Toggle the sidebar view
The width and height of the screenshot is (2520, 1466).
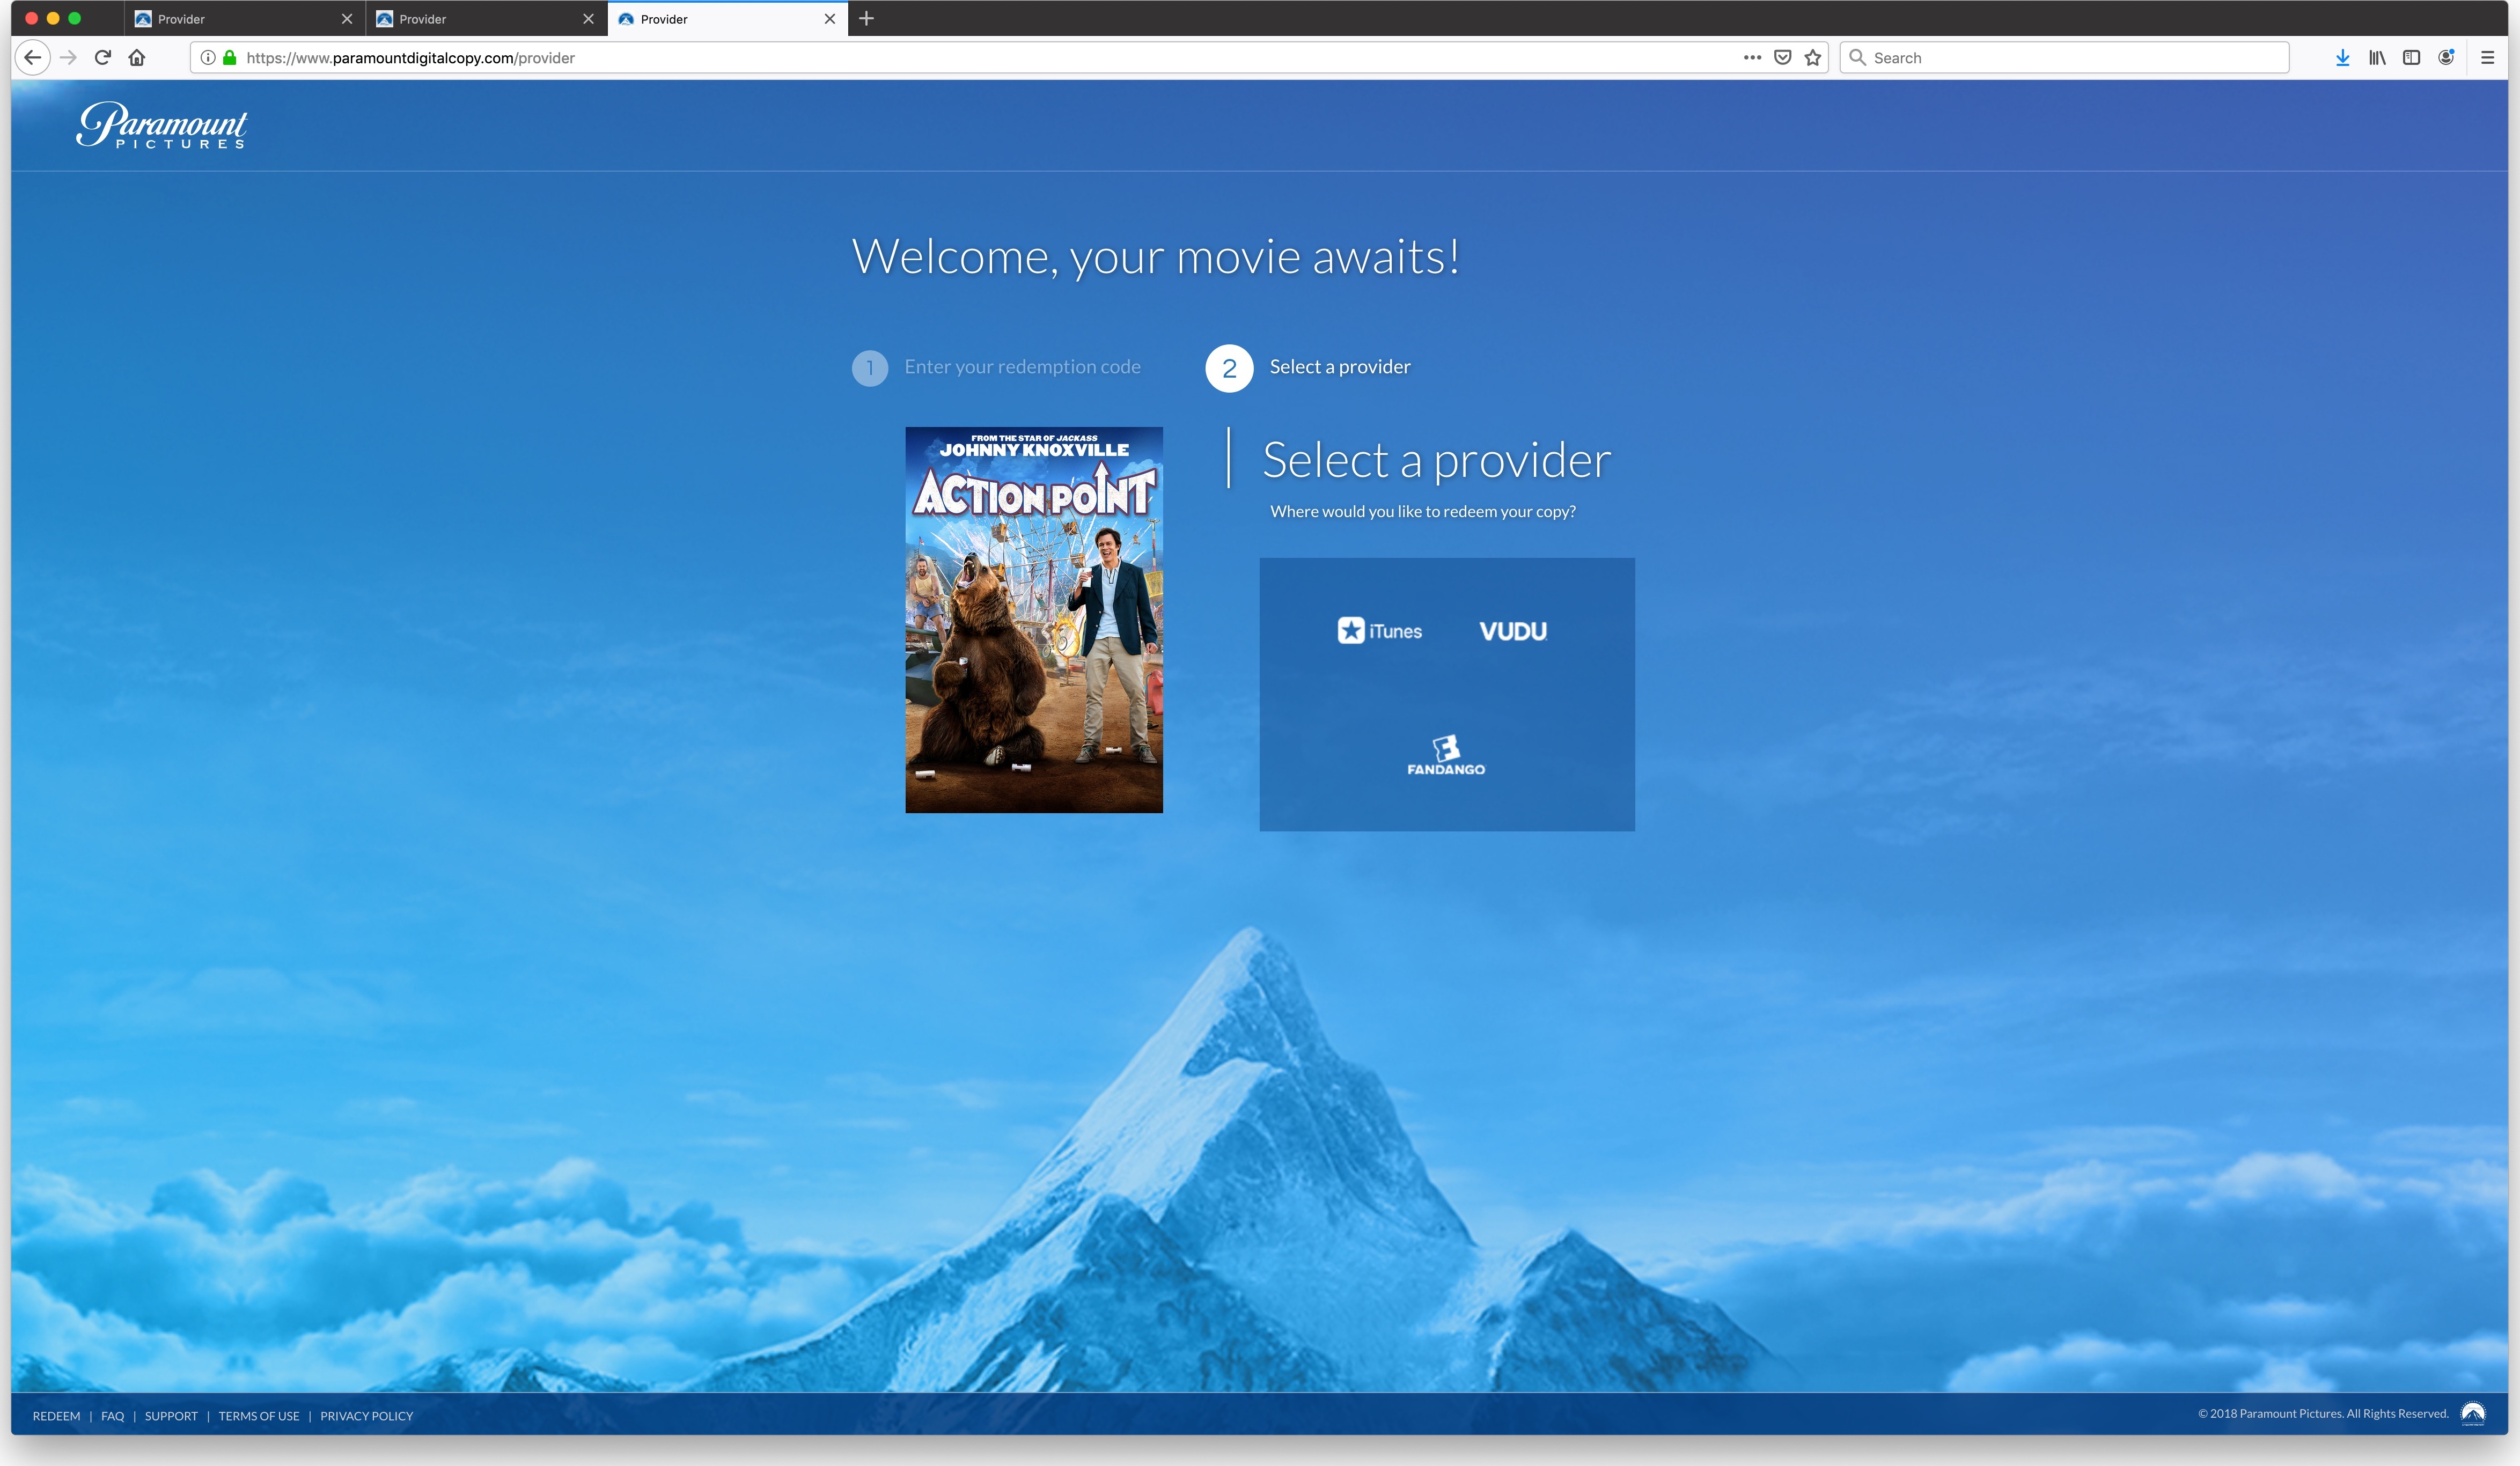pyautogui.click(x=2411, y=58)
